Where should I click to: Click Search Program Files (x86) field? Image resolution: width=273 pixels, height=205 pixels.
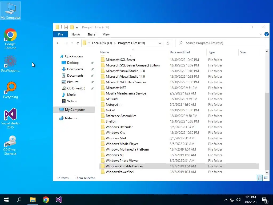(x=220, y=43)
